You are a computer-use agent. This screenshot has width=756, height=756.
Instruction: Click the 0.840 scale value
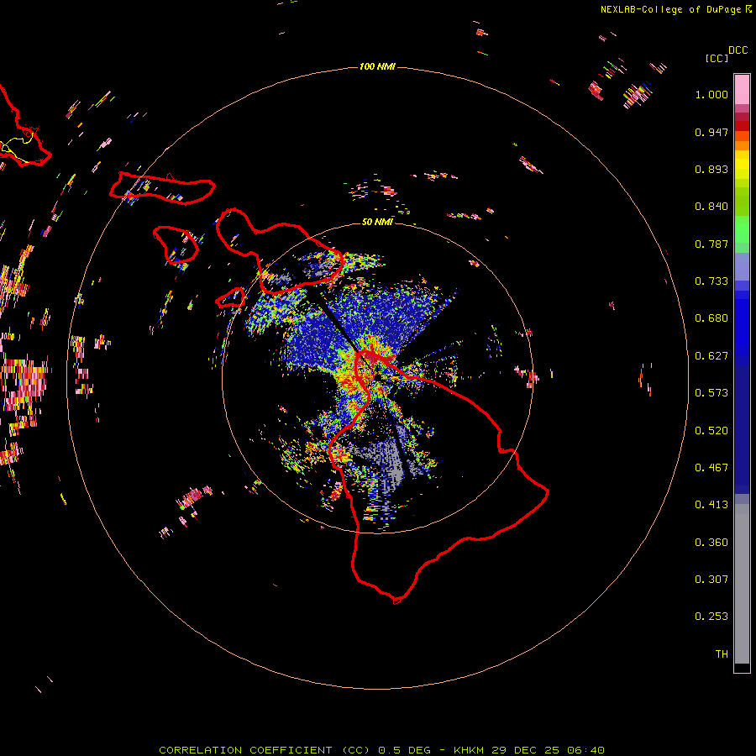point(711,207)
